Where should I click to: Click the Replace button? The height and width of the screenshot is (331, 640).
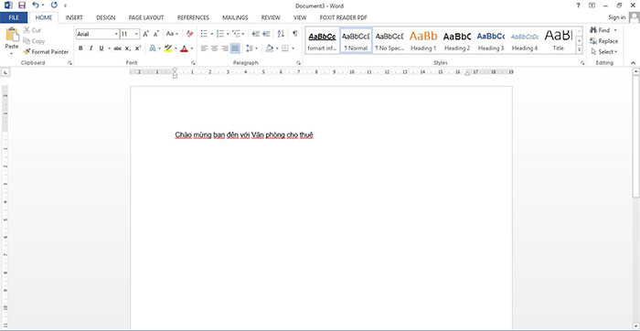coord(603,41)
